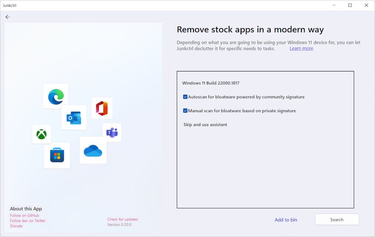375x237 pixels.
Task: Click the Microsoft Edge icon
Action: [56, 96]
